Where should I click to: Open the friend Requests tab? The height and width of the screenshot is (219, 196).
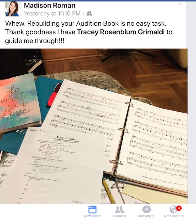click(119, 211)
